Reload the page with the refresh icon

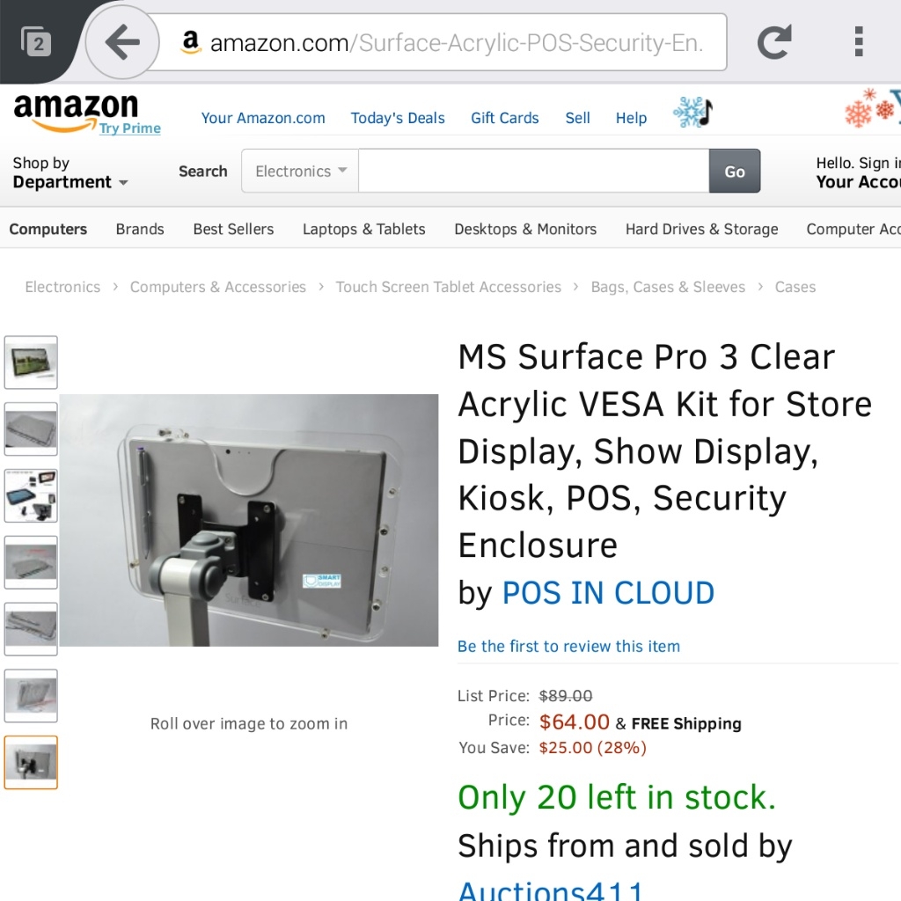(774, 42)
